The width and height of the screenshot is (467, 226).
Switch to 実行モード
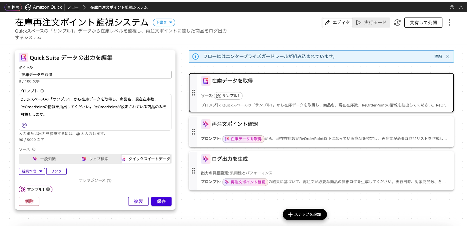(x=371, y=23)
